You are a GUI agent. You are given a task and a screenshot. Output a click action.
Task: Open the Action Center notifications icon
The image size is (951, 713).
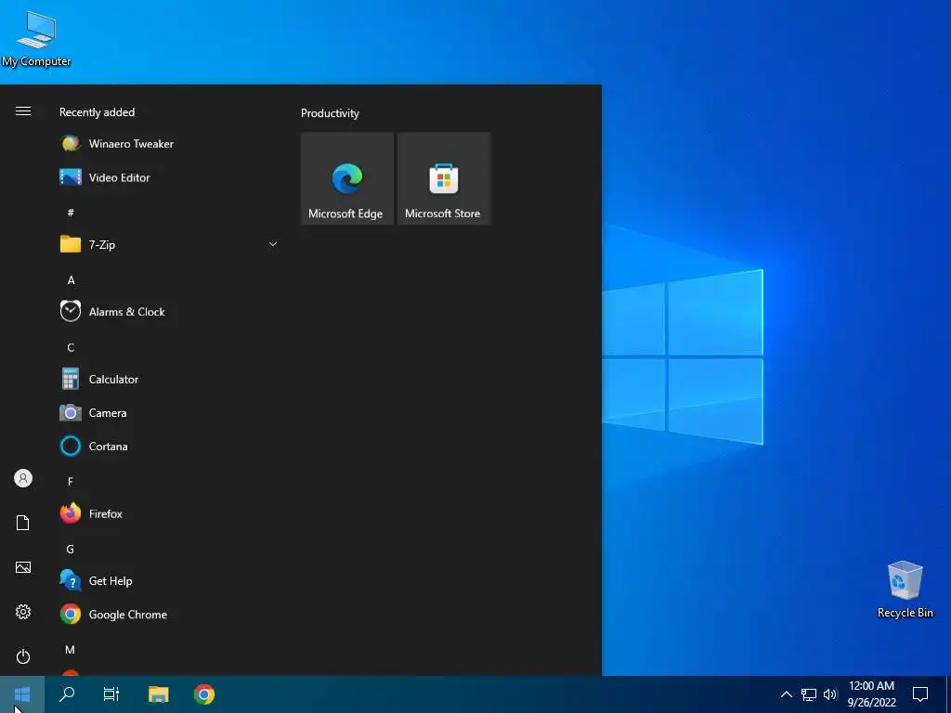(x=920, y=694)
